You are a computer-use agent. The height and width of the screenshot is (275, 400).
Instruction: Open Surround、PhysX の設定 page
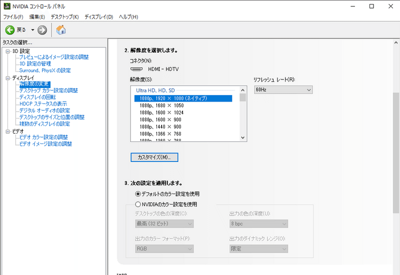click(x=45, y=70)
